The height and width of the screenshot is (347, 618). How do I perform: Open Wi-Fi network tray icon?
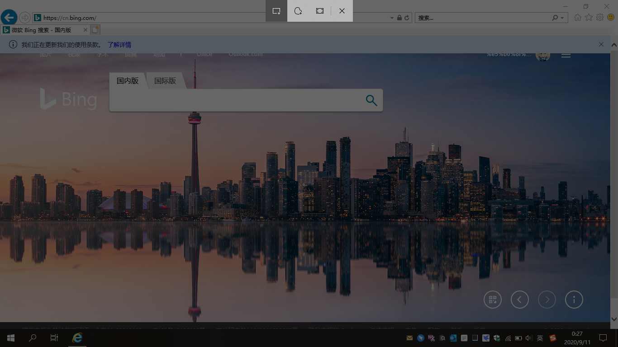pos(508,338)
